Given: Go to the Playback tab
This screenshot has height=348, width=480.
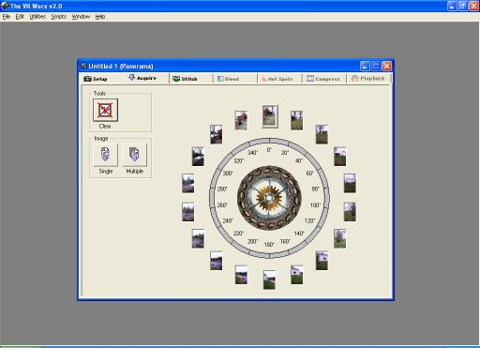Looking at the screenshot, I should [x=367, y=79].
